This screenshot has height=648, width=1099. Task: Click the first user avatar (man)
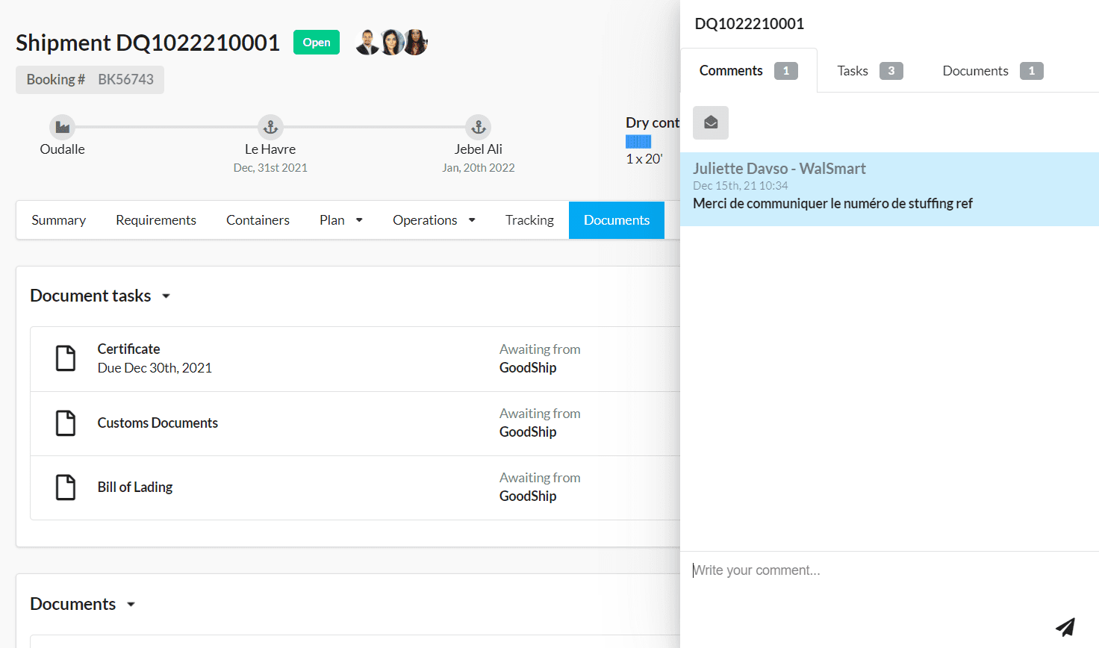[367, 43]
